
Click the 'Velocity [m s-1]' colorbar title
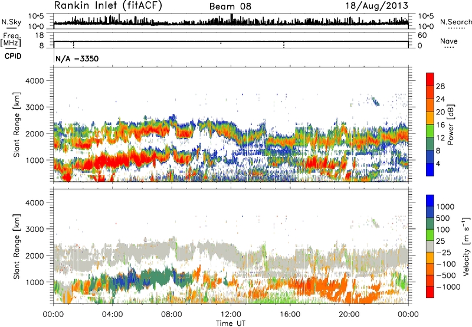tap(466, 246)
